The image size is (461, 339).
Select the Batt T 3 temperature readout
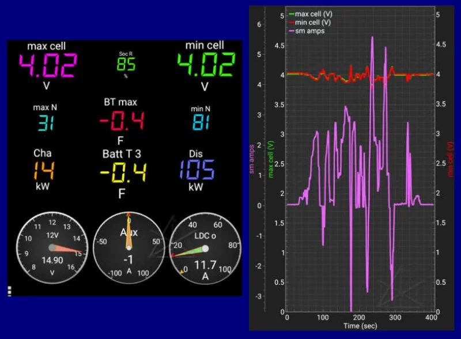[121, 171]
